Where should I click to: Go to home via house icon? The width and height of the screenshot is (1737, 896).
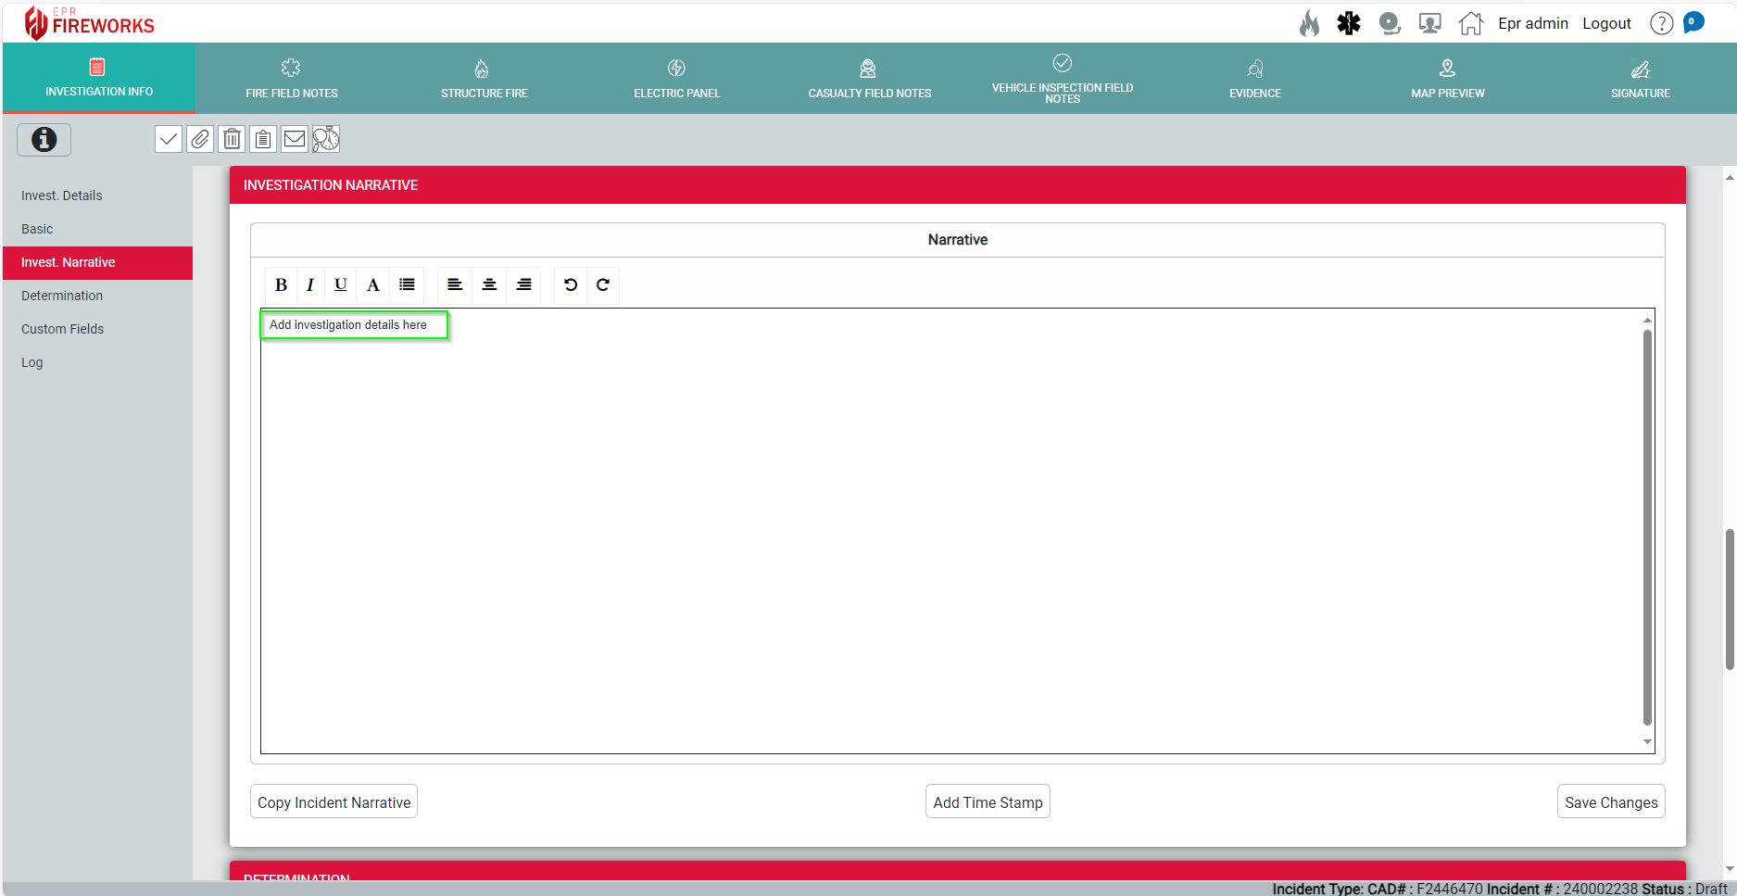pyautogui.click(x=1470, y=23)
